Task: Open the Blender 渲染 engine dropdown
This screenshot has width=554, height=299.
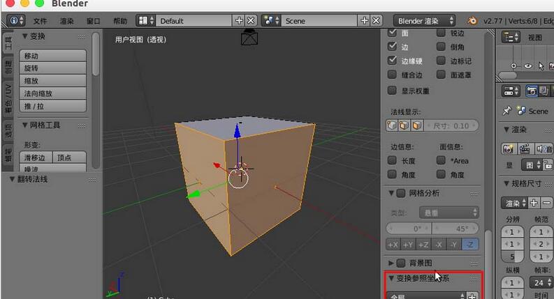Action: (x=424, y=20)
